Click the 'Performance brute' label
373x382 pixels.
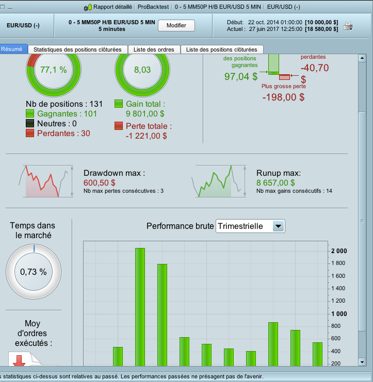(180, 226)
